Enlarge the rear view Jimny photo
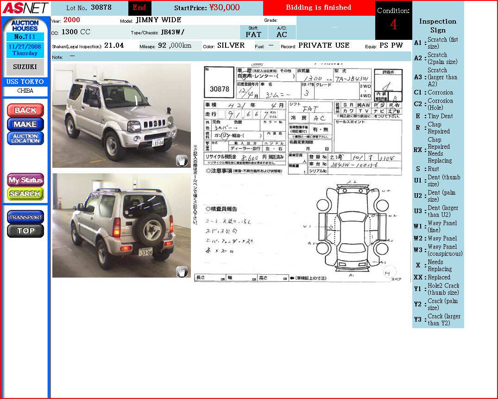Viewport: 498px width, 399px height. click(x=121, y=225)
